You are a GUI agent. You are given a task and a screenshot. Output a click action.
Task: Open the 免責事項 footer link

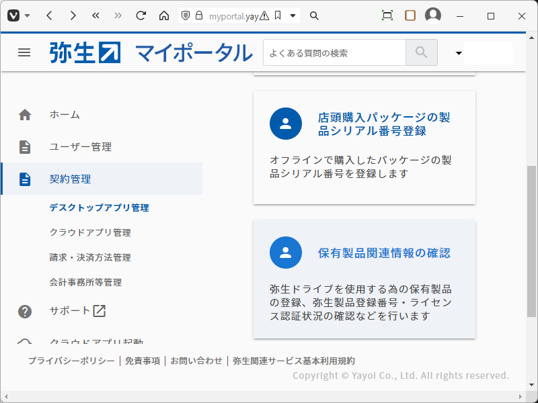(x=143, y=361)
